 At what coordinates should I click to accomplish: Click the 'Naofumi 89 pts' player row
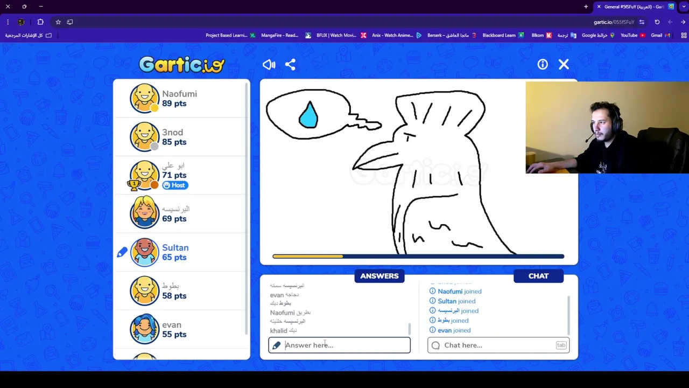181,98
